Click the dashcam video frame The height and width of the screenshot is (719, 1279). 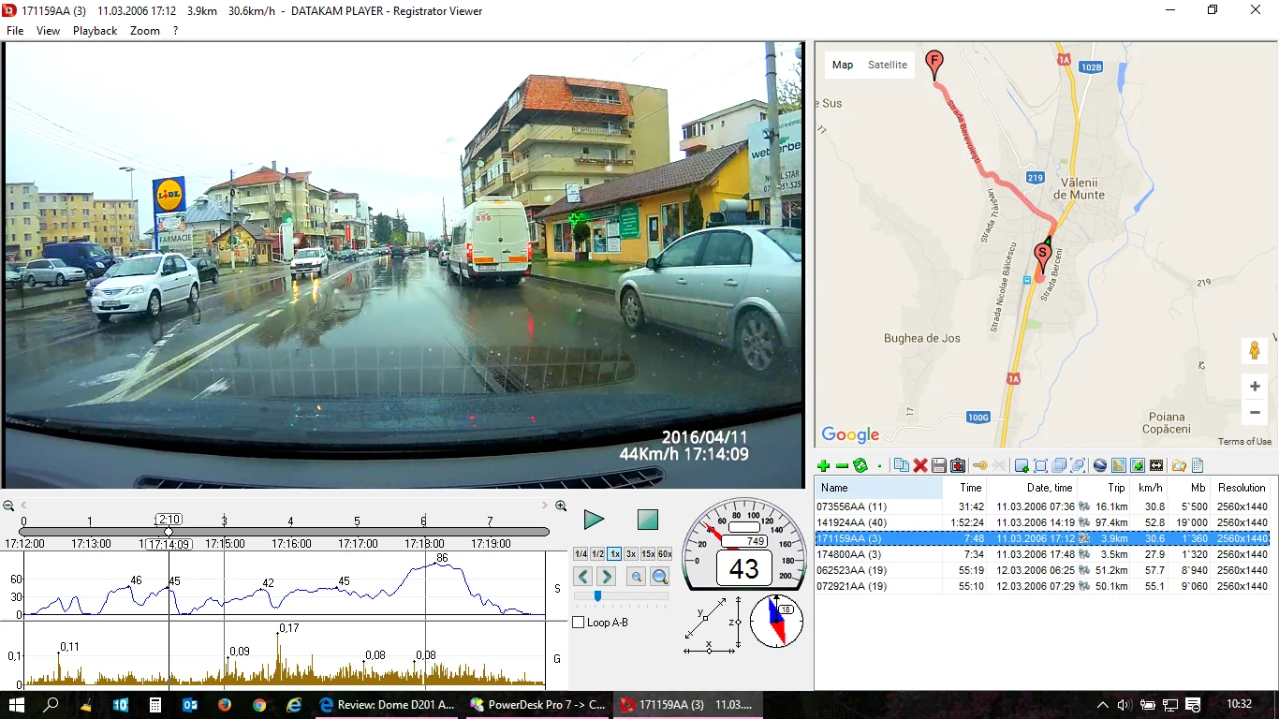404,264
